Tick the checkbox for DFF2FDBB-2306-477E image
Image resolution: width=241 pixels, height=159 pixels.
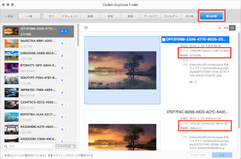164,39
